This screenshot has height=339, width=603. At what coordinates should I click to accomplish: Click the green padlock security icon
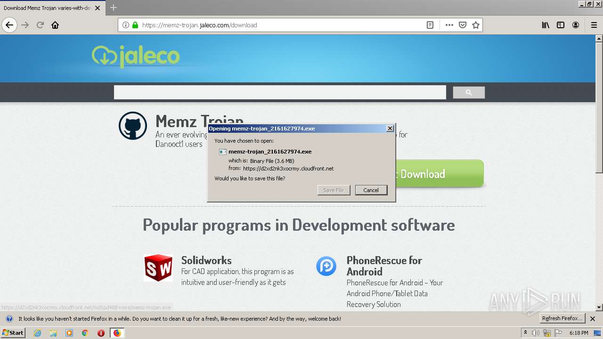coord(135,25)
